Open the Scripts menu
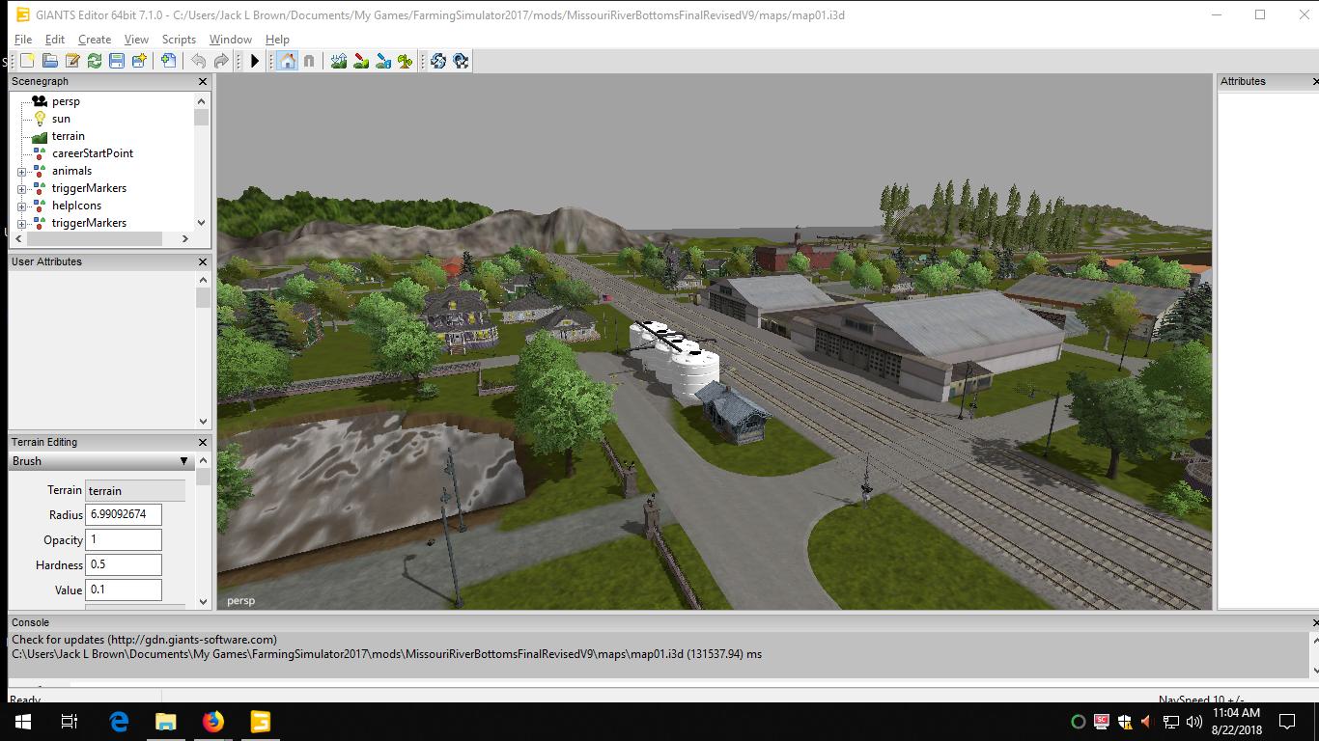Viewport: 1319px width, 741px height. (179, 40)
